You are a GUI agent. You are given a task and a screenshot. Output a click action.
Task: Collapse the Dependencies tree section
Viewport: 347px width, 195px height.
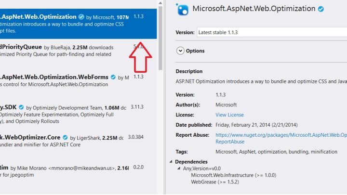[x=171, y=162]
